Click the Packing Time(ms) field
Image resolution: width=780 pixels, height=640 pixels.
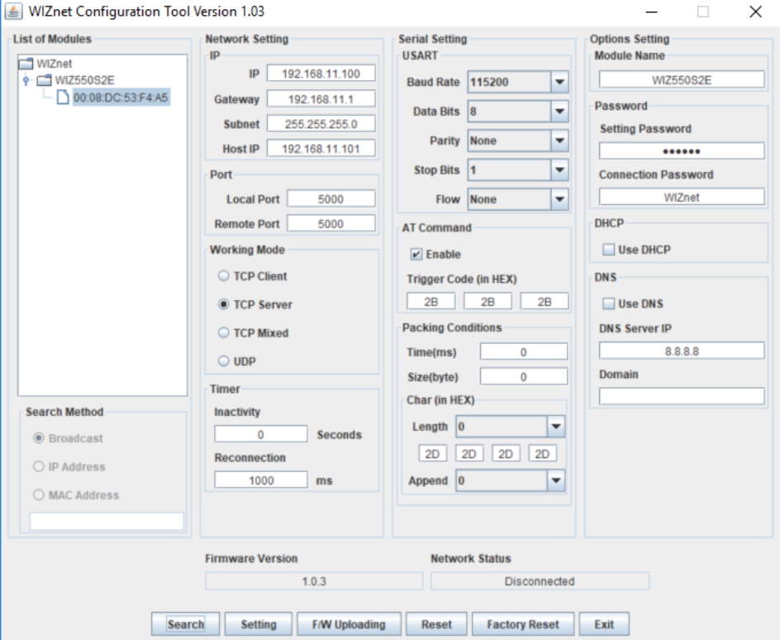(523, 352)
